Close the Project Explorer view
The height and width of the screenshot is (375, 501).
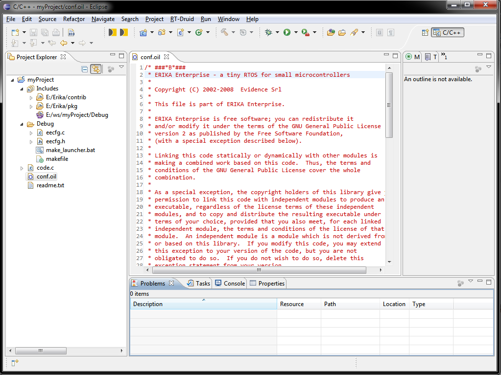tap(63, 57)
